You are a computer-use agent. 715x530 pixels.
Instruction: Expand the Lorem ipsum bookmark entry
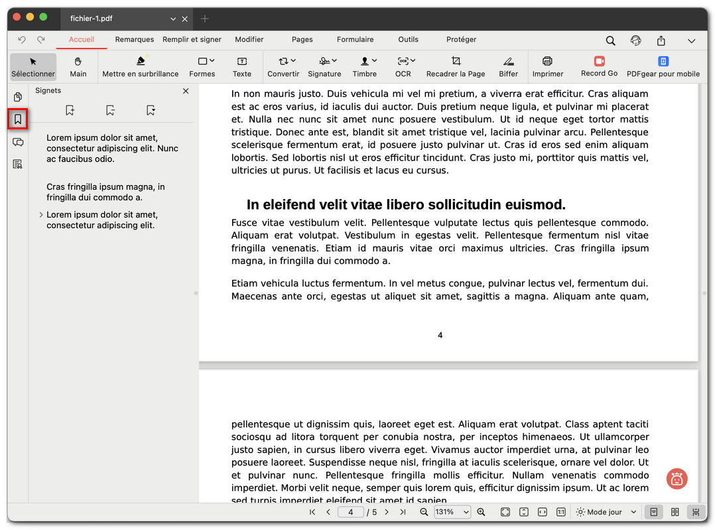(41, 215)
